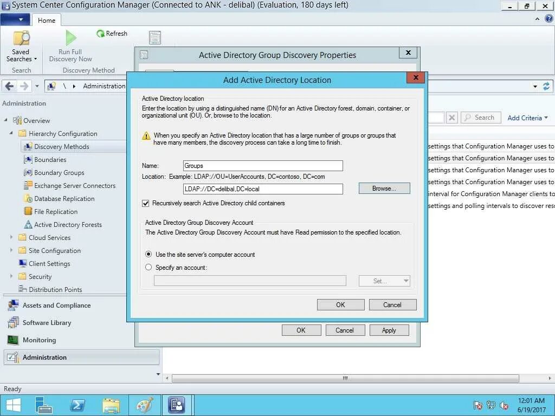Image resolution: width=555 pixels, height=416 pixels.
Task: Refresh view icon beside address bar
Action: (546, 86)
